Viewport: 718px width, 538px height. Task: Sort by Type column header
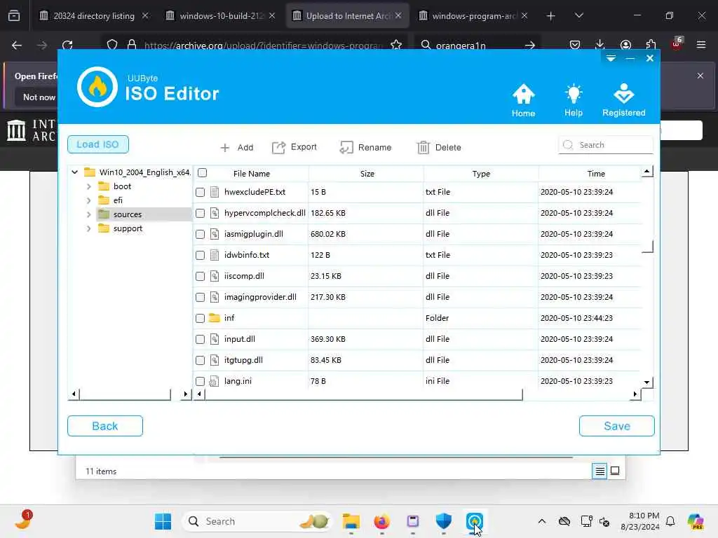click(481, 174)
